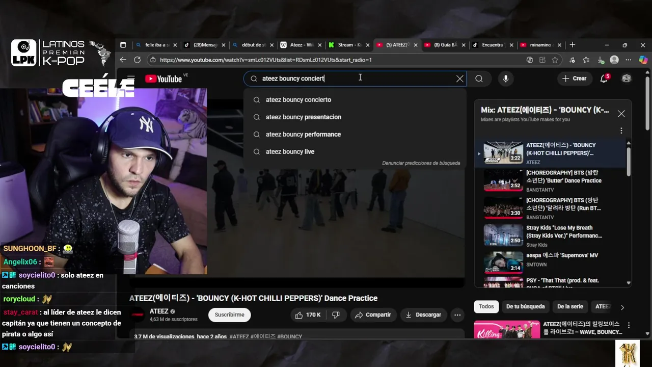Dislike the video with thumbs-down icon
Screen dimensions: 652x367
point(336,315)
